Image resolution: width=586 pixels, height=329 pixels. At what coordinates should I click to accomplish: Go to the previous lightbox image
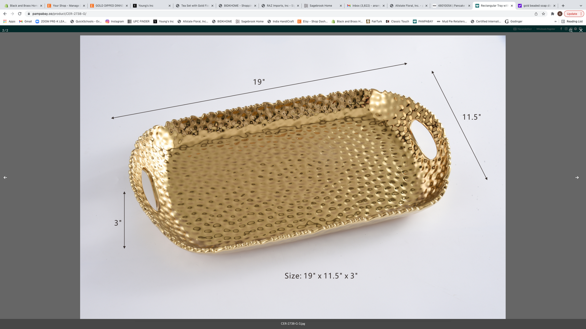(x=5, y=178)
